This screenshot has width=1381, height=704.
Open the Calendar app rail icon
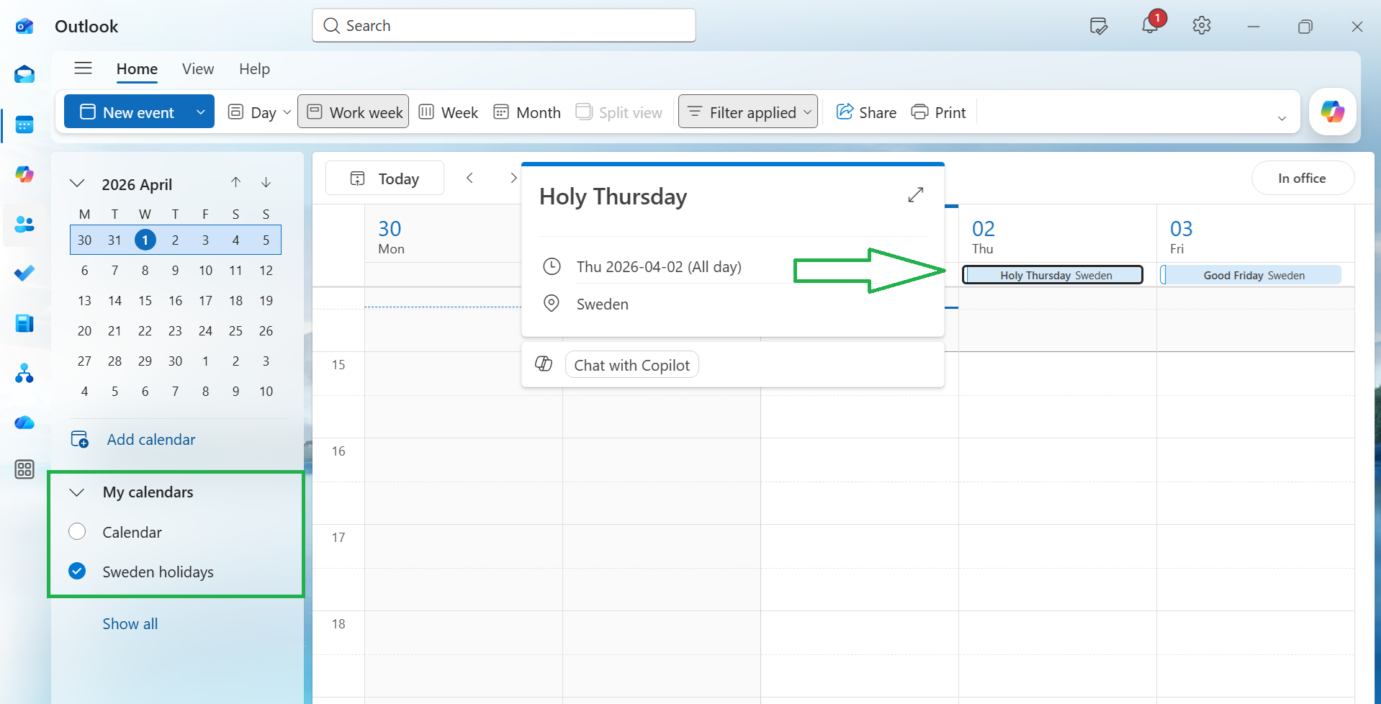pyautogui.click(x=24, y=125)
